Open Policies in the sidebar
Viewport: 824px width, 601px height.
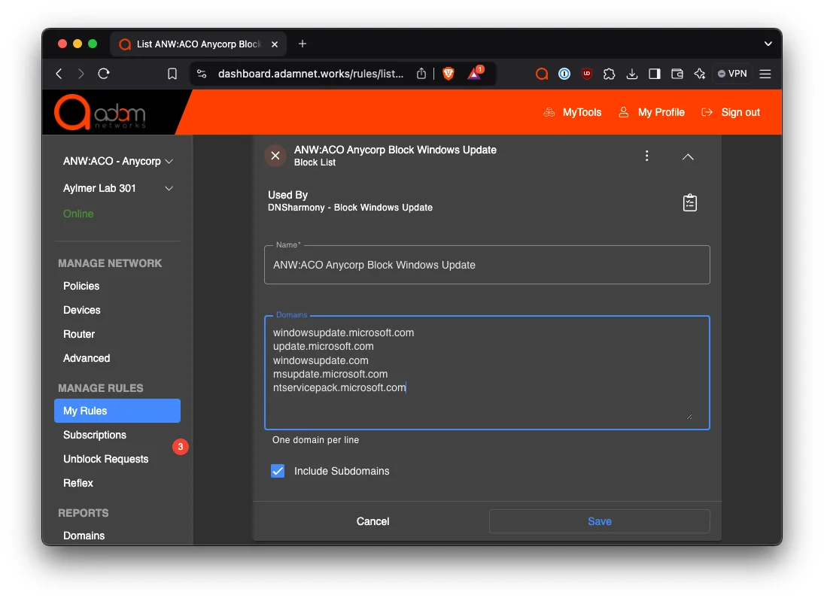tap(81, 286)
